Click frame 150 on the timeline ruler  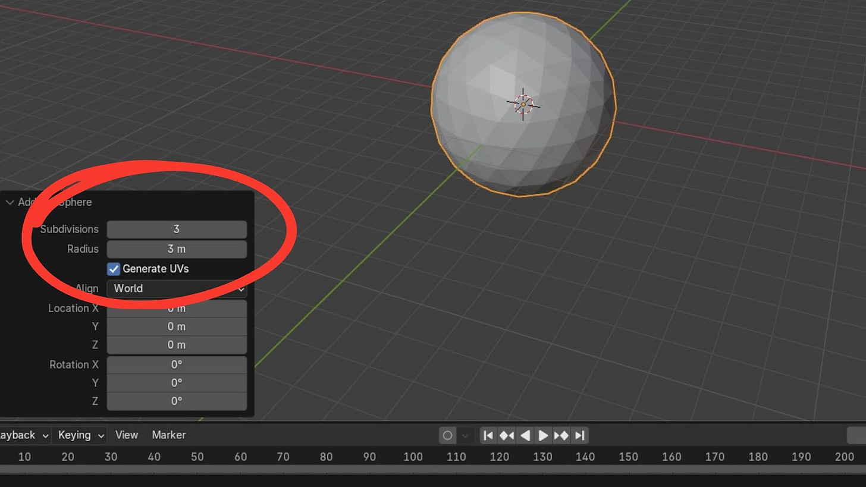[x=628, y=457]
